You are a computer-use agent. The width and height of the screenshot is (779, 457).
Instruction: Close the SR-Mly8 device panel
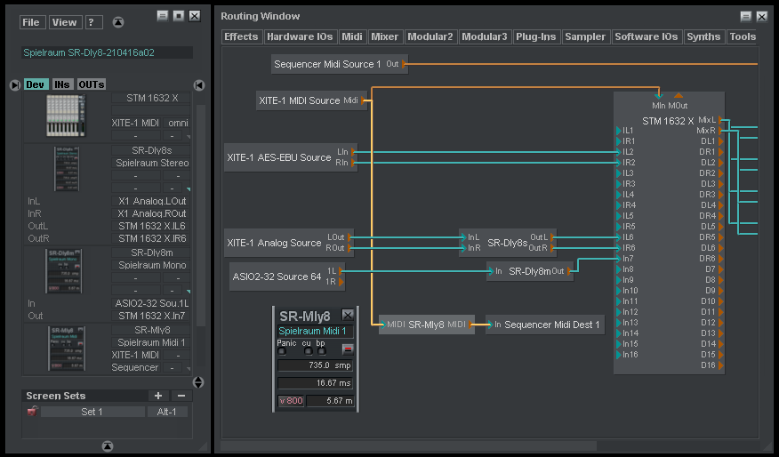point(348,315)
